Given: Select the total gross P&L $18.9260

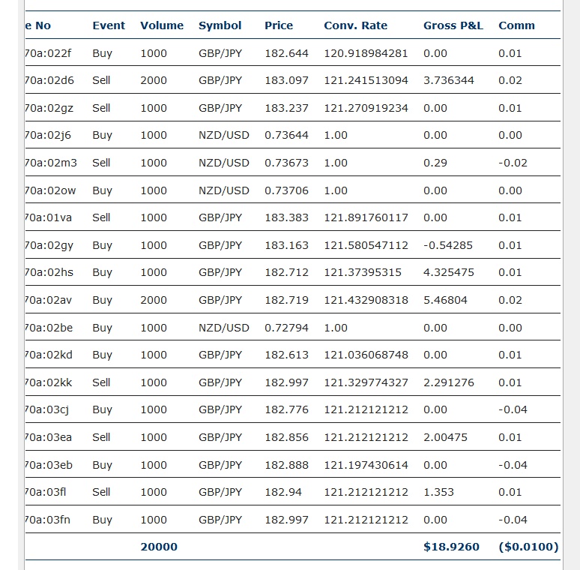Looking at the screenshot, I should point(451,547).
